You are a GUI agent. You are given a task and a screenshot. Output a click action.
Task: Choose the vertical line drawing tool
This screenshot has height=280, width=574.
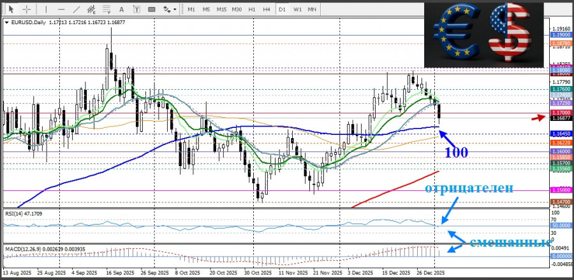[x=46, y=10]
